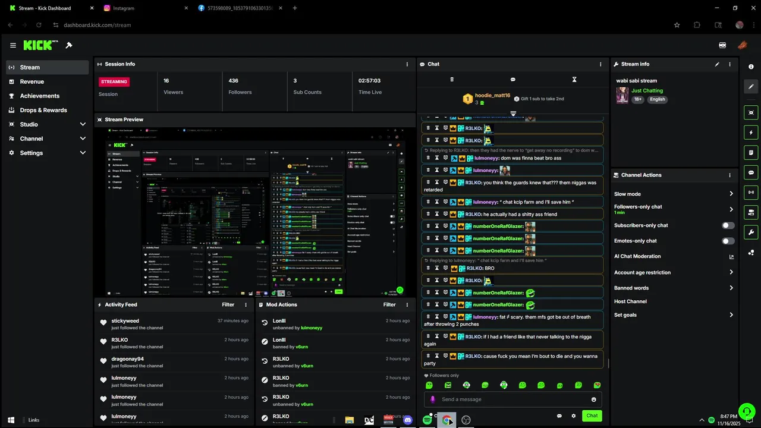
Task: Click the purple microphone icon in message box
Action: pos(433,399)
